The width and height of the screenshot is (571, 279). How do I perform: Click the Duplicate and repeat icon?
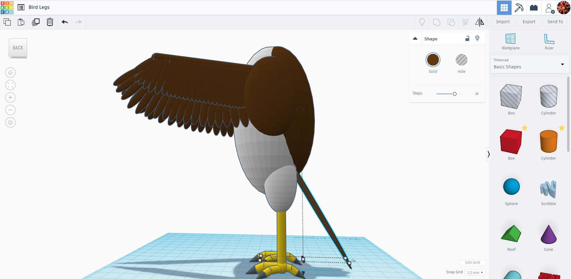pos(36,22)
